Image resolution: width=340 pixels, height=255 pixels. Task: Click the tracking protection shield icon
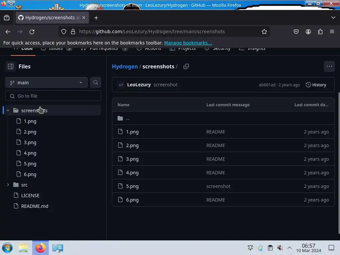coord(63,32)
